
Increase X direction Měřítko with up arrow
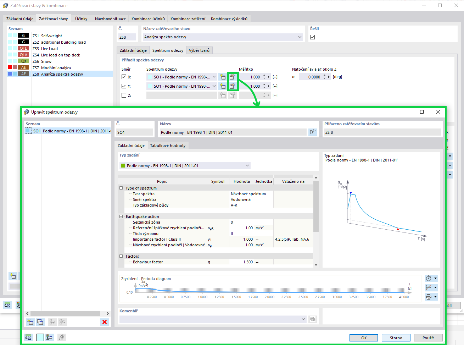264,76
